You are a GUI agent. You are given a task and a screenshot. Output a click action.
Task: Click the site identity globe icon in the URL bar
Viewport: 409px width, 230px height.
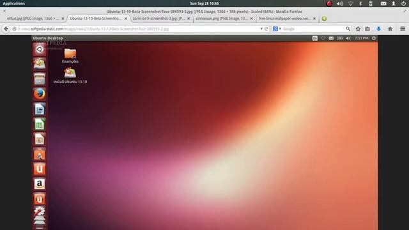pyautogui.click(x=14, y=29)
